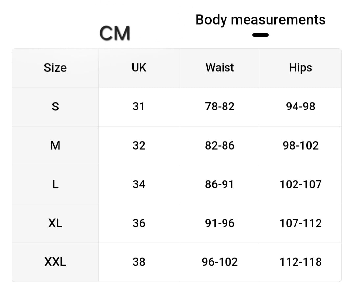This screenshot has width=355, height=292.
Task: Click the 112-118 hips cell
Action: (300, 262)
